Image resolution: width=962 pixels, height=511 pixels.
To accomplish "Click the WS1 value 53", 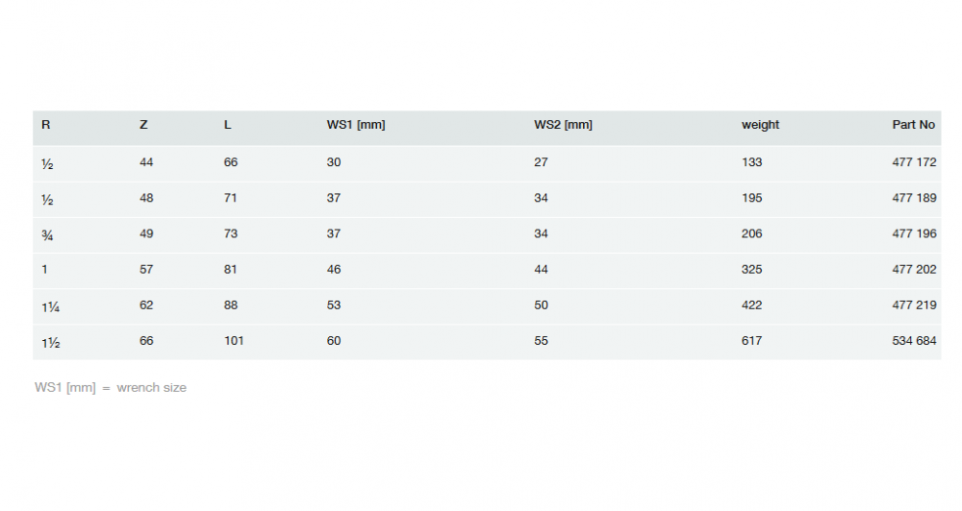I will [x=334, y=305].
